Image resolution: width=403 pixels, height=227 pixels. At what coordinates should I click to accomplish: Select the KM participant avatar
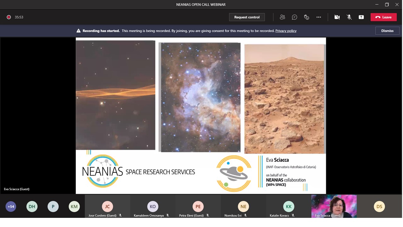pos(74,207)
